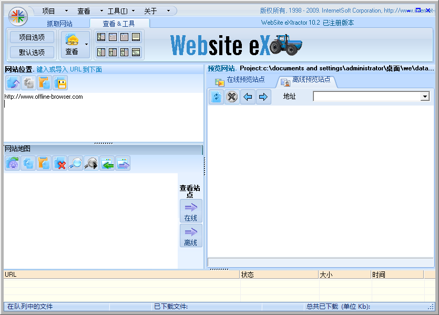
Task: Switch to the 查看 & 工具 ribbon tab
Action: click(x=119, y=24)
